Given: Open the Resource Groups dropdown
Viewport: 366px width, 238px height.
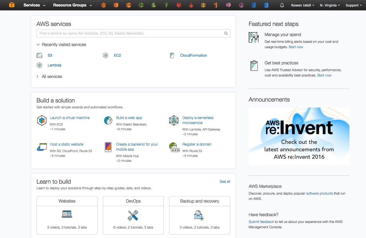Looking at the screenshot, I should (x=72, y=5).
